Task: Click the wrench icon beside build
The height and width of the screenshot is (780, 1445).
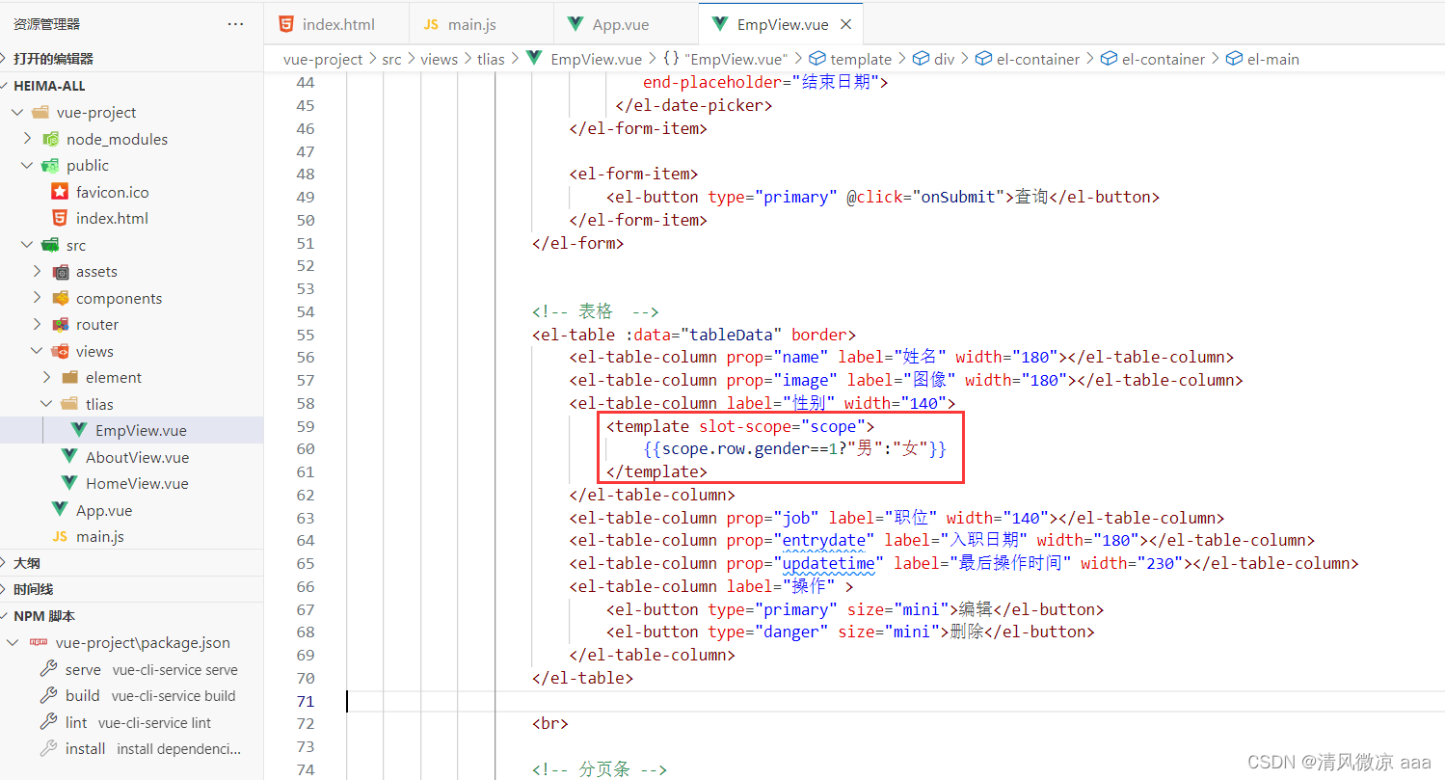Action: (48, 696)
